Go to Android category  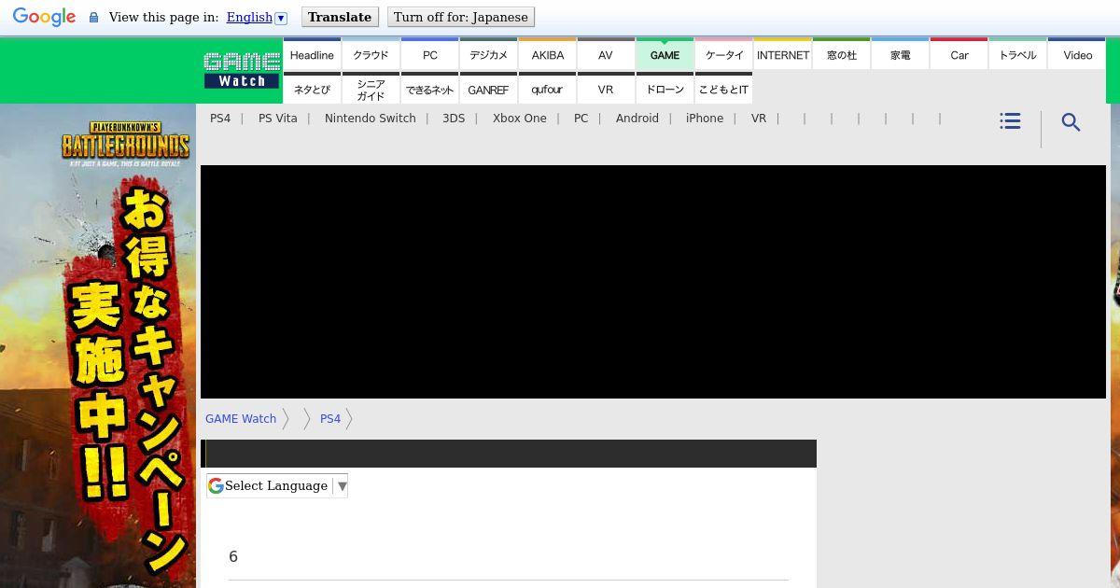(637, 119)
